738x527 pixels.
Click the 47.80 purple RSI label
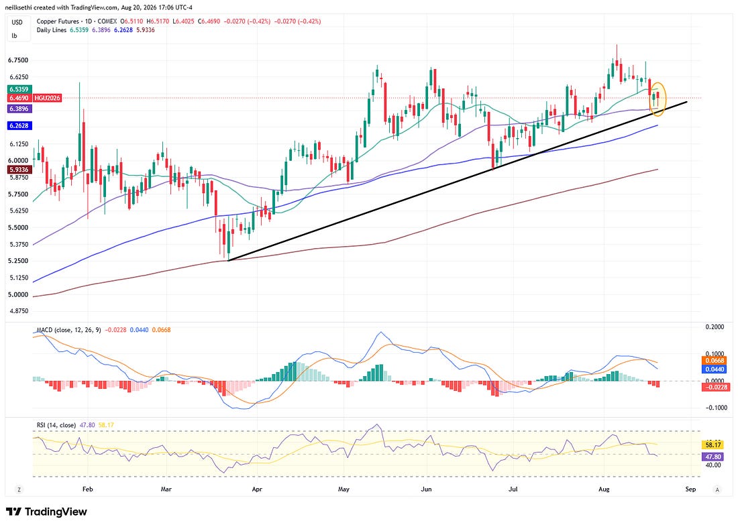tap(713, 457)
